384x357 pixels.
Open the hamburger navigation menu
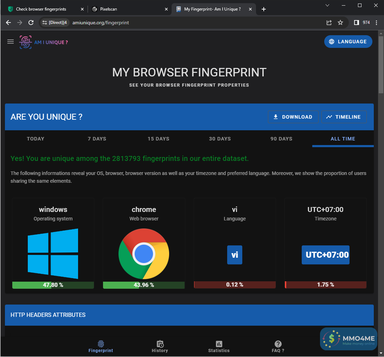coord(11,42)
